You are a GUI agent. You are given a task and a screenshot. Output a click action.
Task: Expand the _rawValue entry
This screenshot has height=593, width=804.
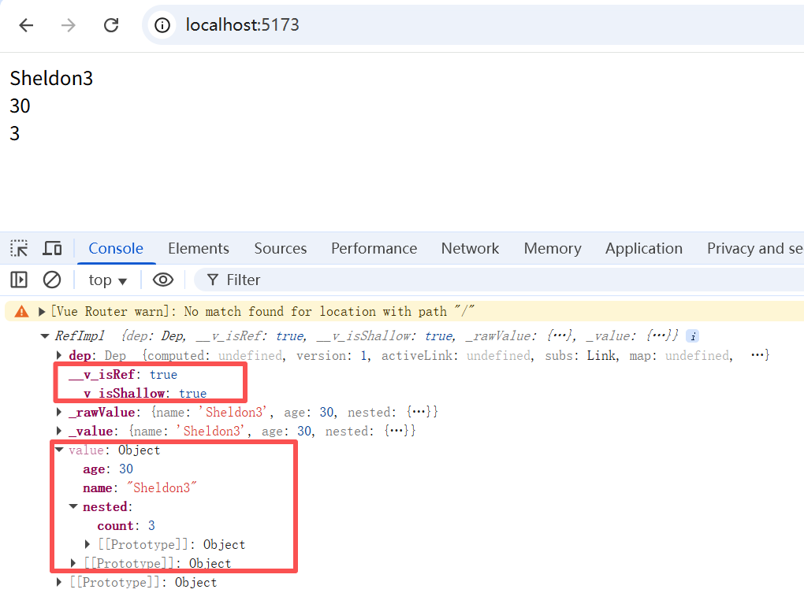pos(59,412)
